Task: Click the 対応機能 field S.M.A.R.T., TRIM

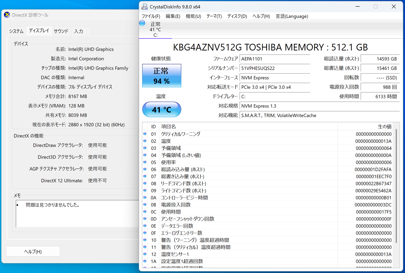Action: pos(320,115)
